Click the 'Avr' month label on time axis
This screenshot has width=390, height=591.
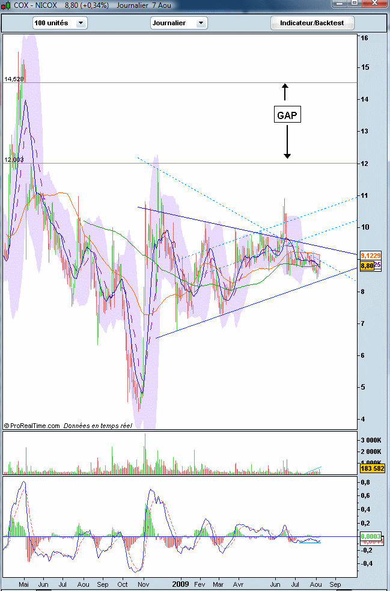[x=238, y=584]
